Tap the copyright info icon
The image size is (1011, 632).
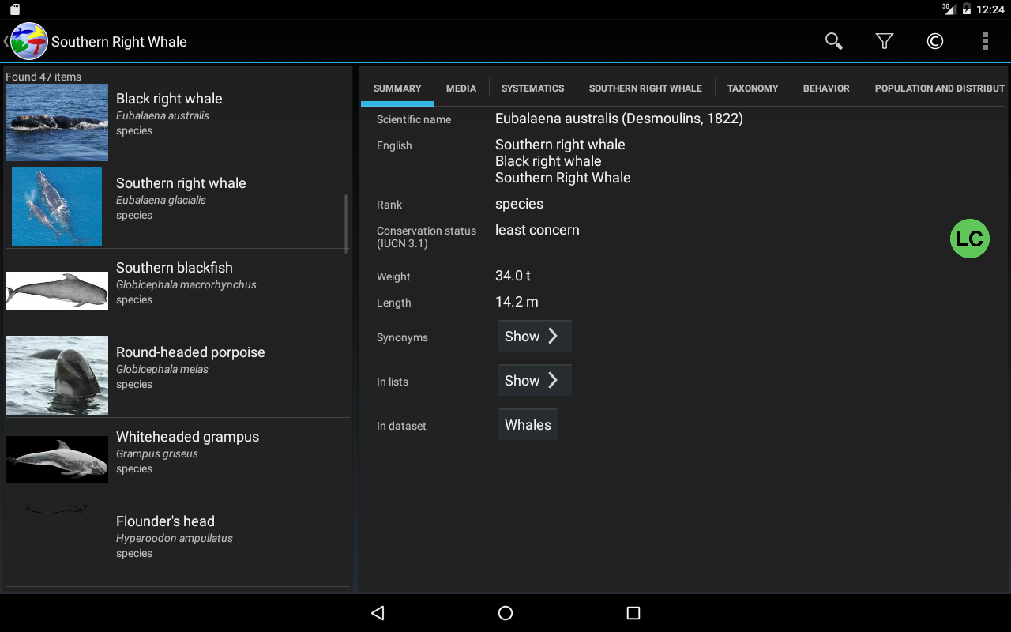pyautogui.click(x=935, y=41)
